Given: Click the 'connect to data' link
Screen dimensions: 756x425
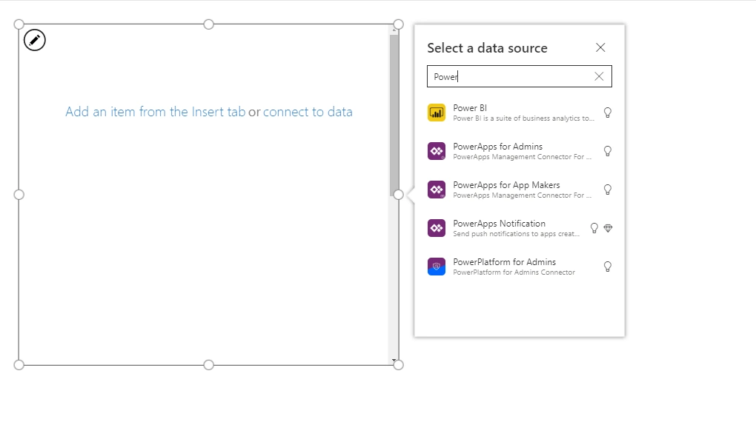Looking at the screenshot, I should coord(308,112).
